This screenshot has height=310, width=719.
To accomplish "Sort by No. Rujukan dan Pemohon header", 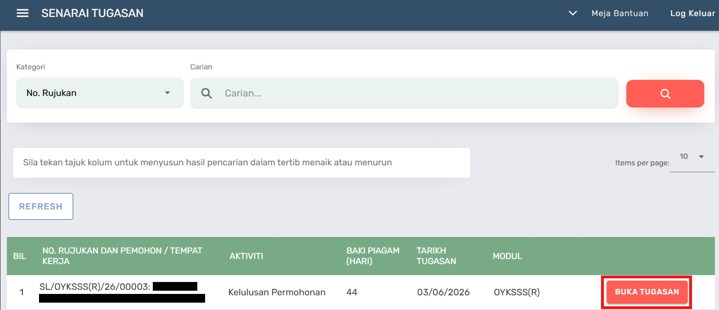I will 123,256.
